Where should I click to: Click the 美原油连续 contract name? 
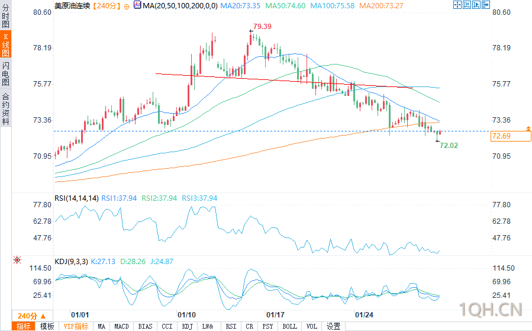[72, 6]
